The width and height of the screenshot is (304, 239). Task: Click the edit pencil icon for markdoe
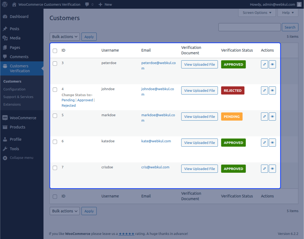(264, 117)
